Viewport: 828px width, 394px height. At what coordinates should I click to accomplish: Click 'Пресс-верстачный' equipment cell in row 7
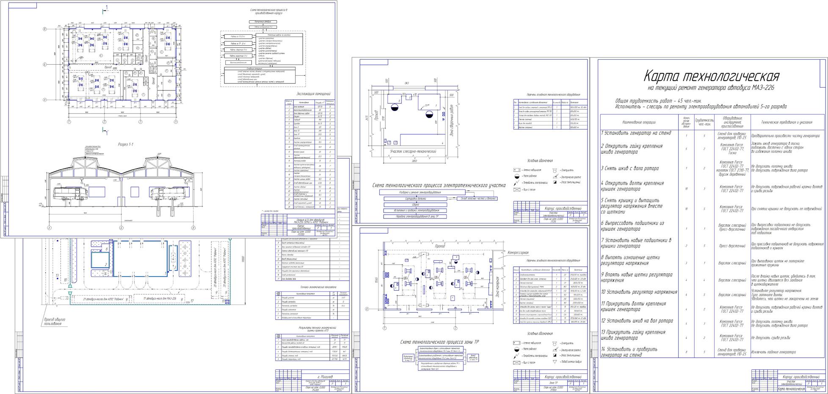click(732, 245)
